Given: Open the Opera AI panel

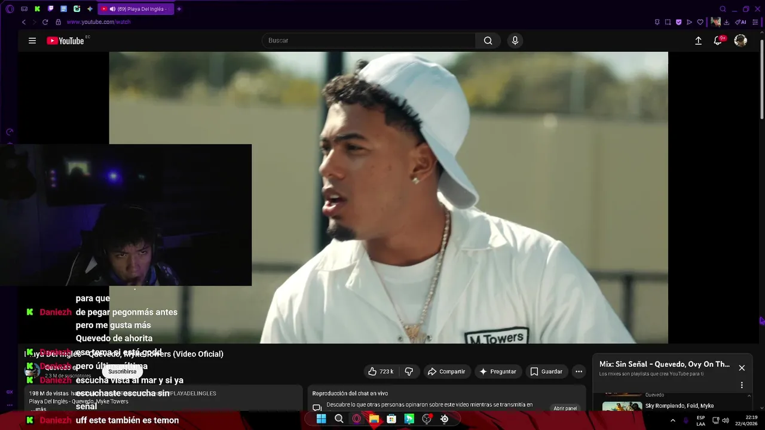Looking at the screenshot, I should (x=740, y=22).
